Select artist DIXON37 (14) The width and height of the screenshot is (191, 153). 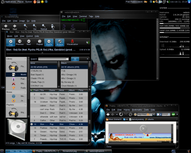click(44, 86)
